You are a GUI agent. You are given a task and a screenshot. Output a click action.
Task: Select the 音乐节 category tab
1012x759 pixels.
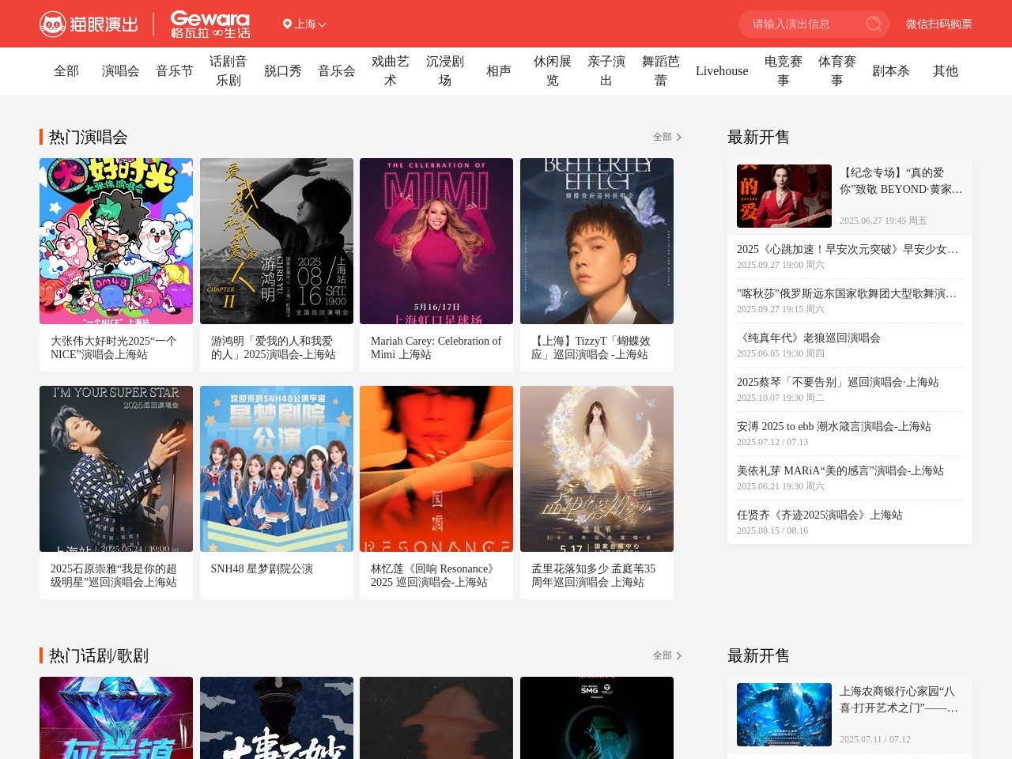tap(175, 71)
